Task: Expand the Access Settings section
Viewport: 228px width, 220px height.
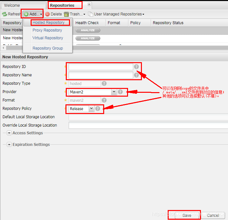Action: 9,133
